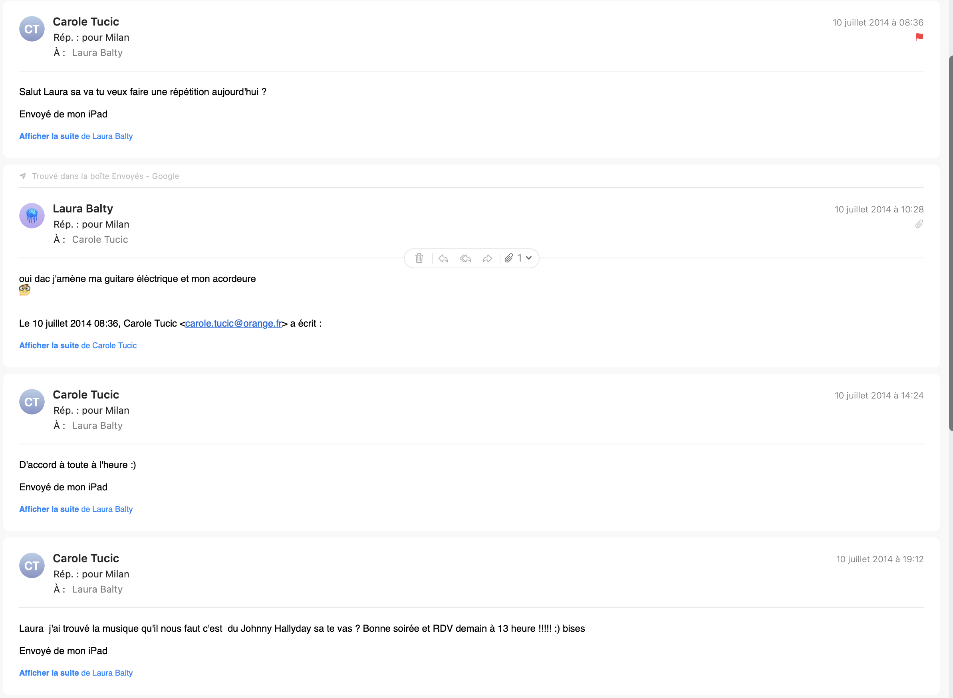Expand "Afficher la suite de Carole Tucic"
The height and width of the screenshot is (698, 953).
click(x=78, y=345)
